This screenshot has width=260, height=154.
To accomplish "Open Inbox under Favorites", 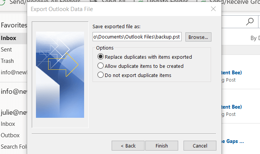I will tap(8, 38).
